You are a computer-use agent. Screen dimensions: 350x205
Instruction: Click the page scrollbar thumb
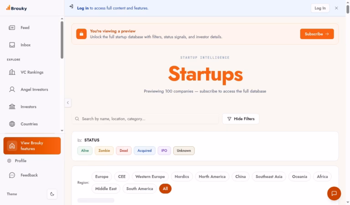click(348, 9)
